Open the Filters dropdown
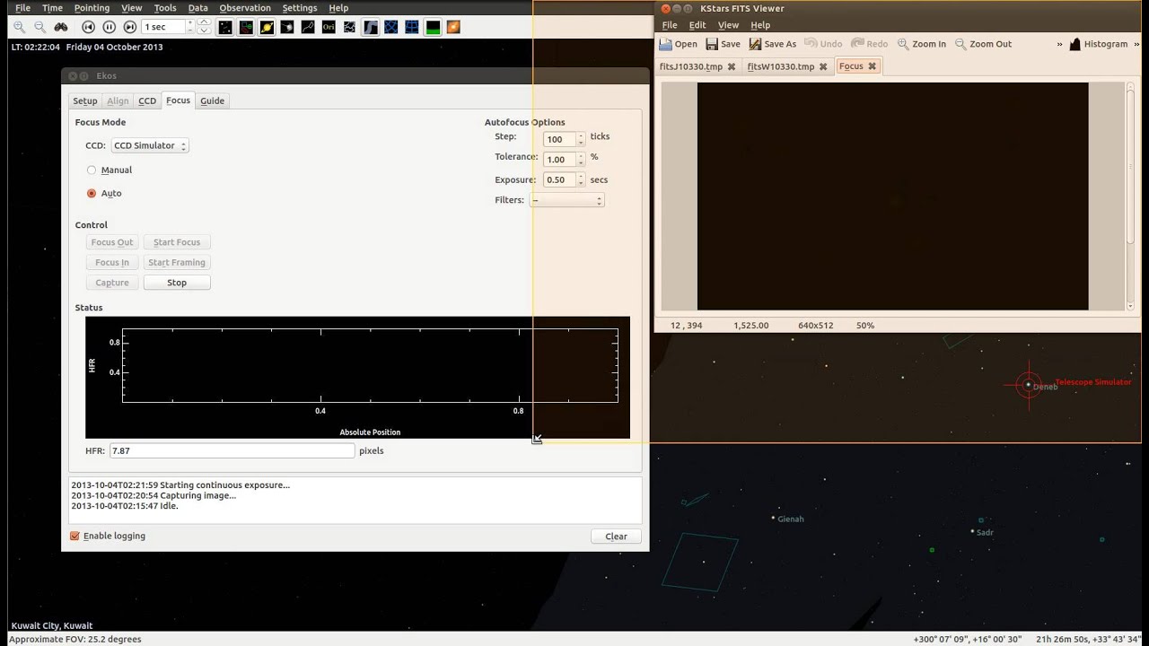 click(566, 200)
